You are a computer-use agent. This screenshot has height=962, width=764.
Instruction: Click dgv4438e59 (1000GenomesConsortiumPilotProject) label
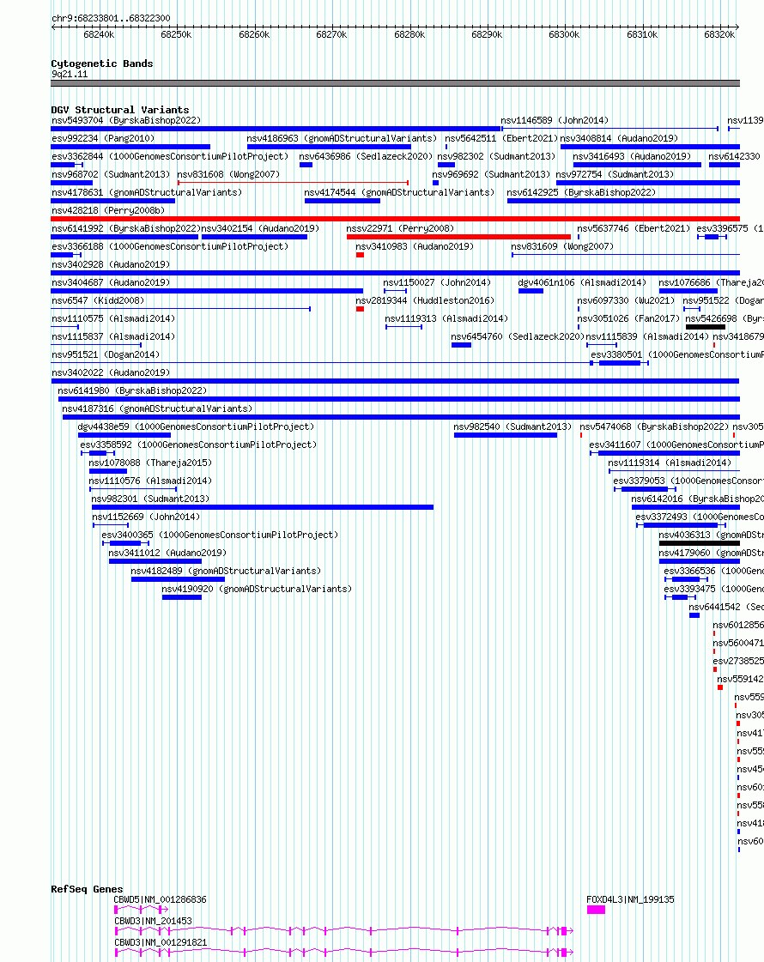coord(196,427)
